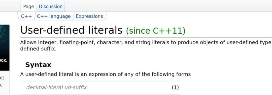Click the 'defined suffix.' line of the intro
272x95 pixels.
click(38, 49)
